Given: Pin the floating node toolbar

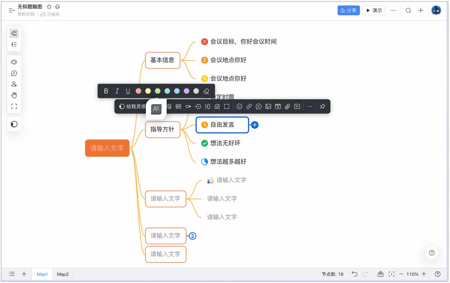Looking at the screenshot, I should click(x=322, y=107).
